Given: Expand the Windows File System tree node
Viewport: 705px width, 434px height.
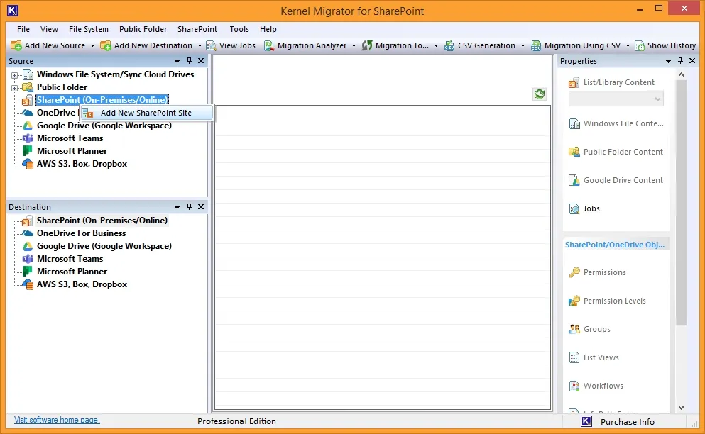Looking at the screenshot, I should 14,75.
